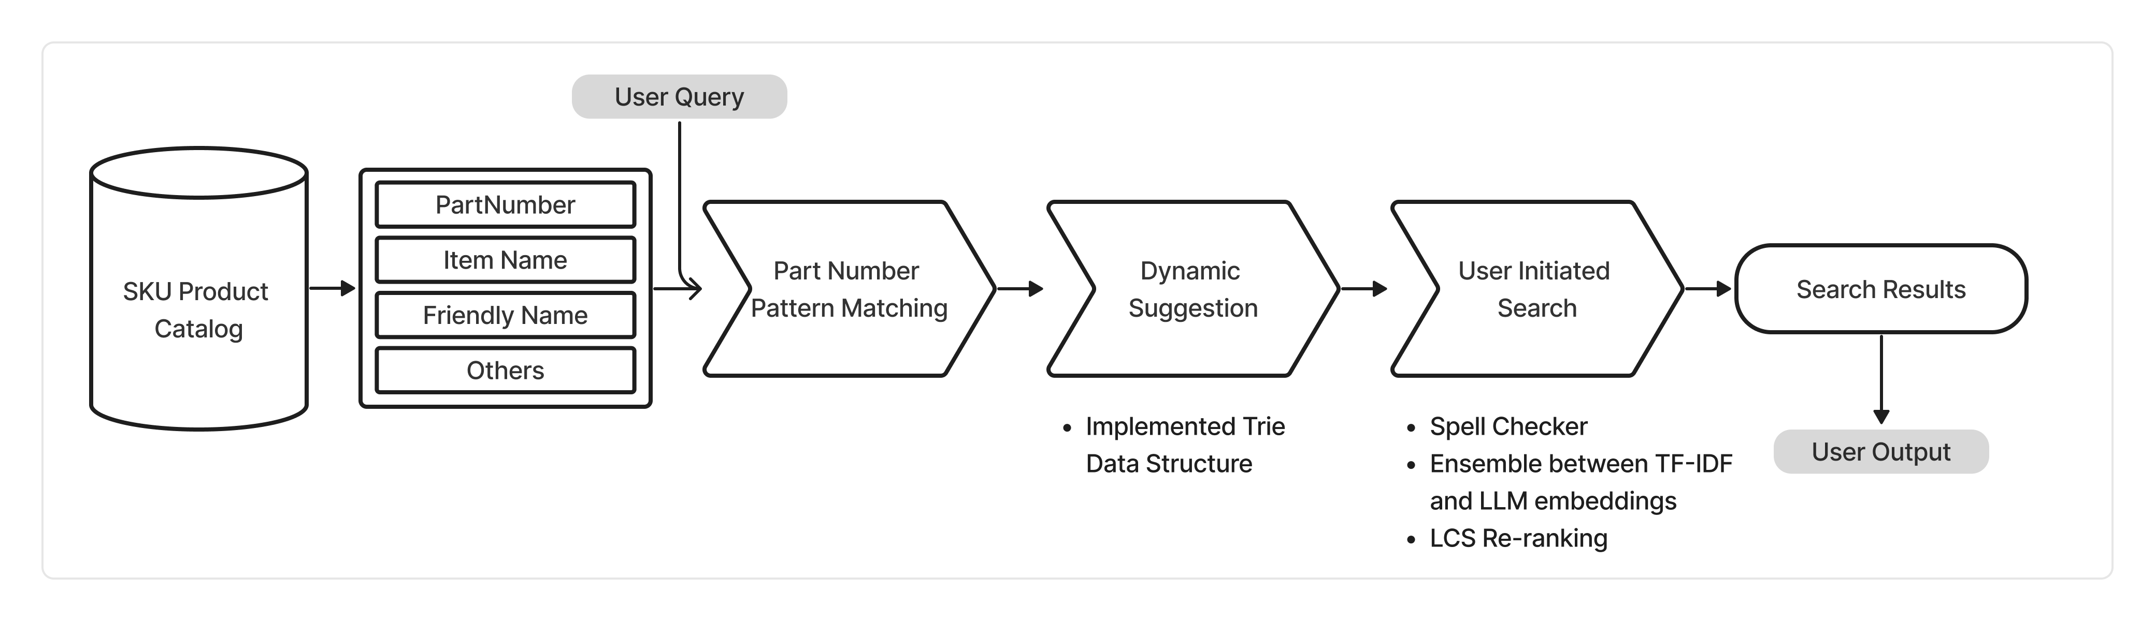Image resolution: width=2155 pixels, height=621 pixels.
Task: Select the Others field box
Action: 505,370
